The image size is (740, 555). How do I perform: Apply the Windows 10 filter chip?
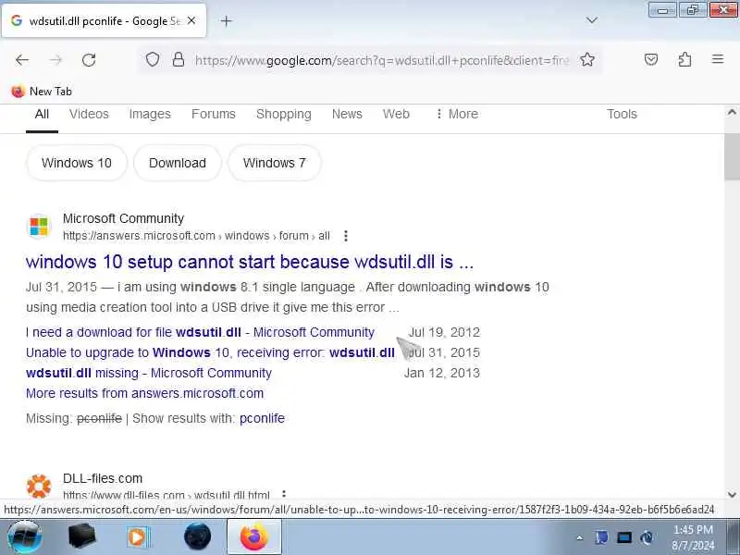(x=77, y=163)
